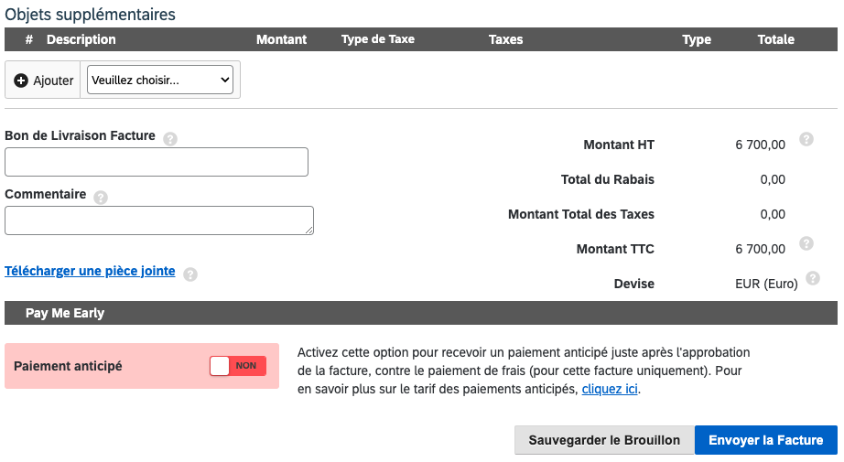Enable the Paiement anticipé toggle
Viewport: 844px width, 462px height.
point(238,366)
